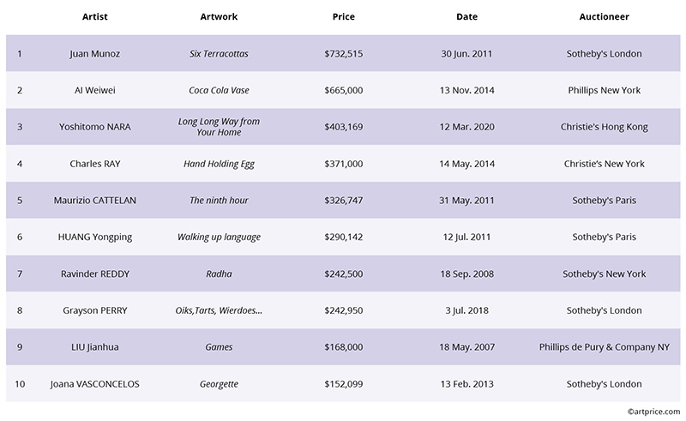Viewport: 686px width, 421px height.
Task: Click Grayson PERRY's artist name
Action: click(94, 310)
